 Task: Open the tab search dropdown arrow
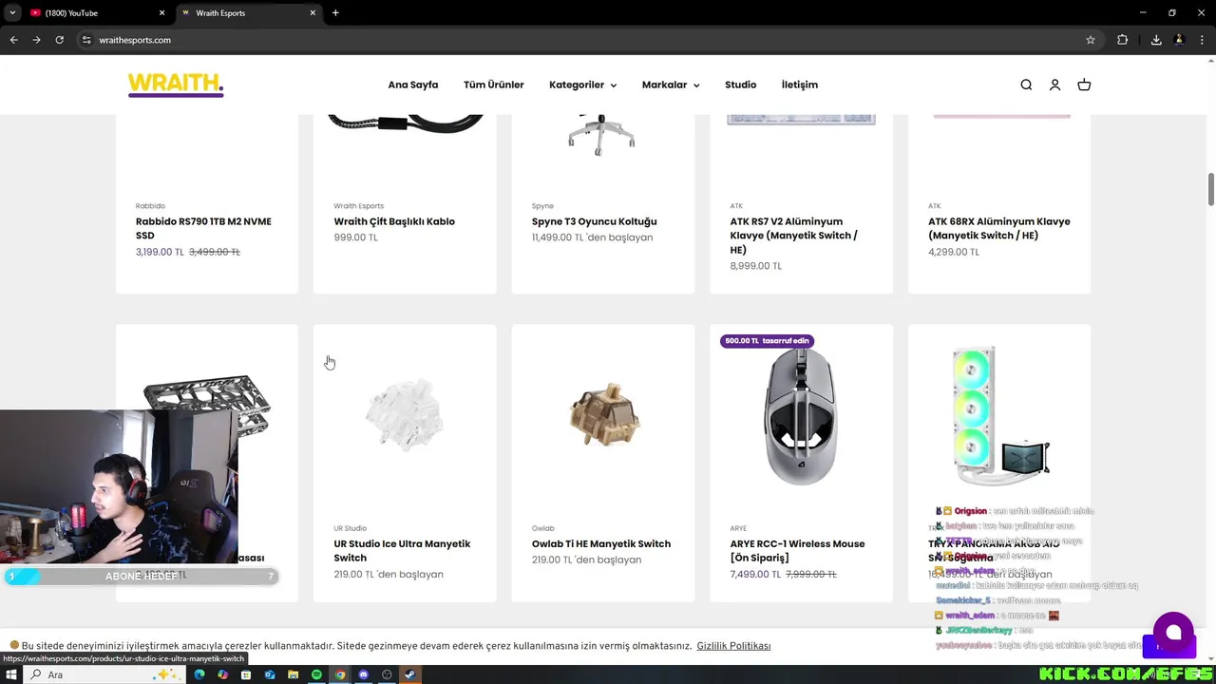12,13
